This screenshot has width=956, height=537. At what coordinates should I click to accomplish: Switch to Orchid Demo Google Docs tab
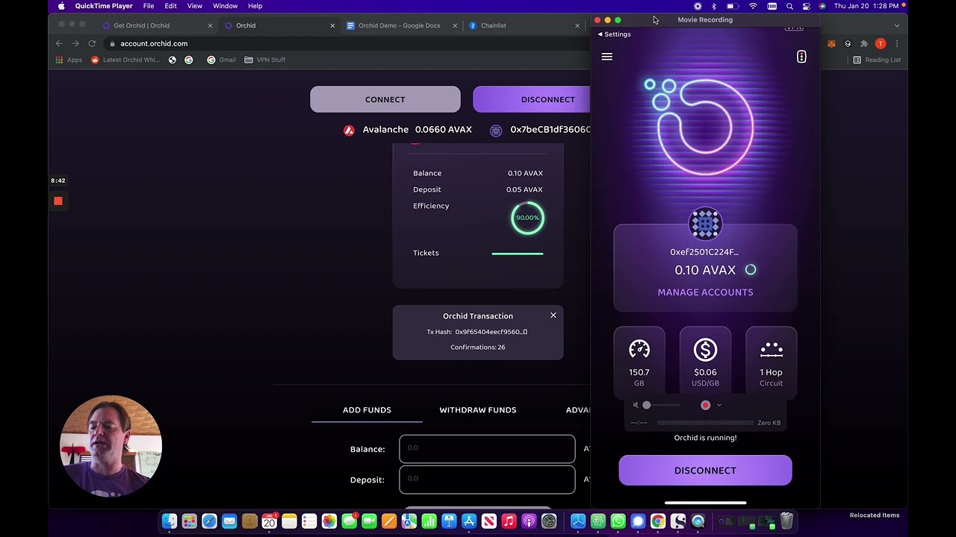pyautogui.click(x=400, y=25)
